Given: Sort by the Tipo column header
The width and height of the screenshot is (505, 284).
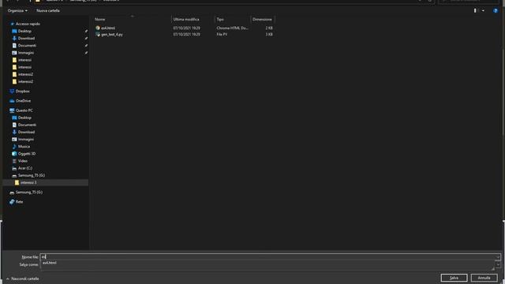Looking at the screenshot, I should [x=220, y=19].
